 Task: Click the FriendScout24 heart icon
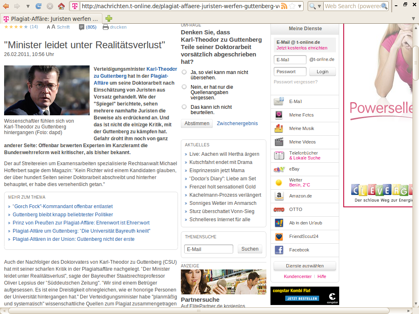[279, 237]
